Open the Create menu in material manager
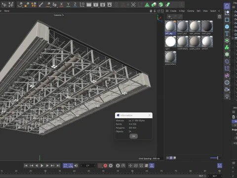 coord(173,11)
